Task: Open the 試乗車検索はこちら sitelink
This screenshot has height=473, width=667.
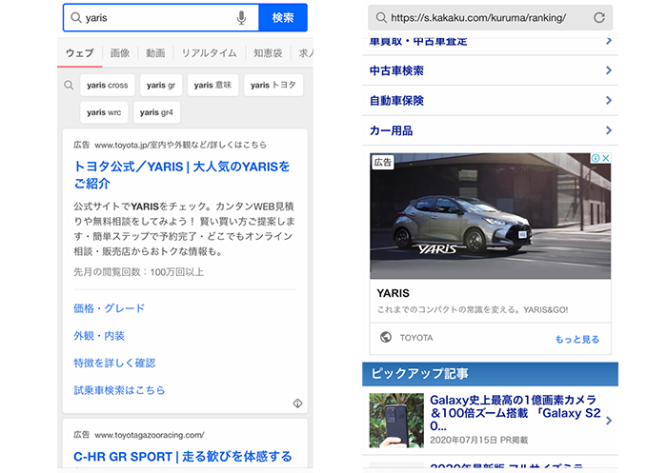Action: (119, 390)
